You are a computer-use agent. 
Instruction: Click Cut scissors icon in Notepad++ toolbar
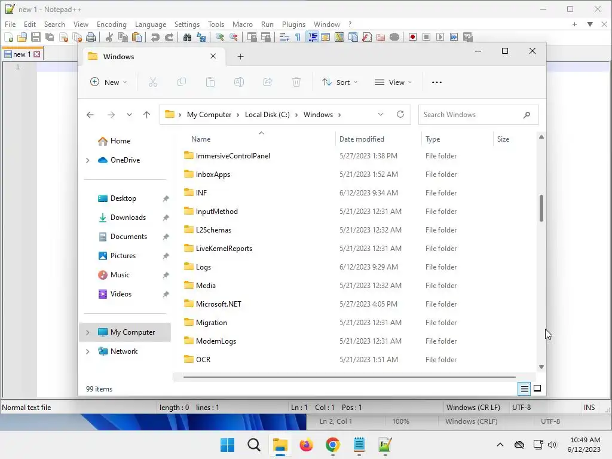coord(109,37)
